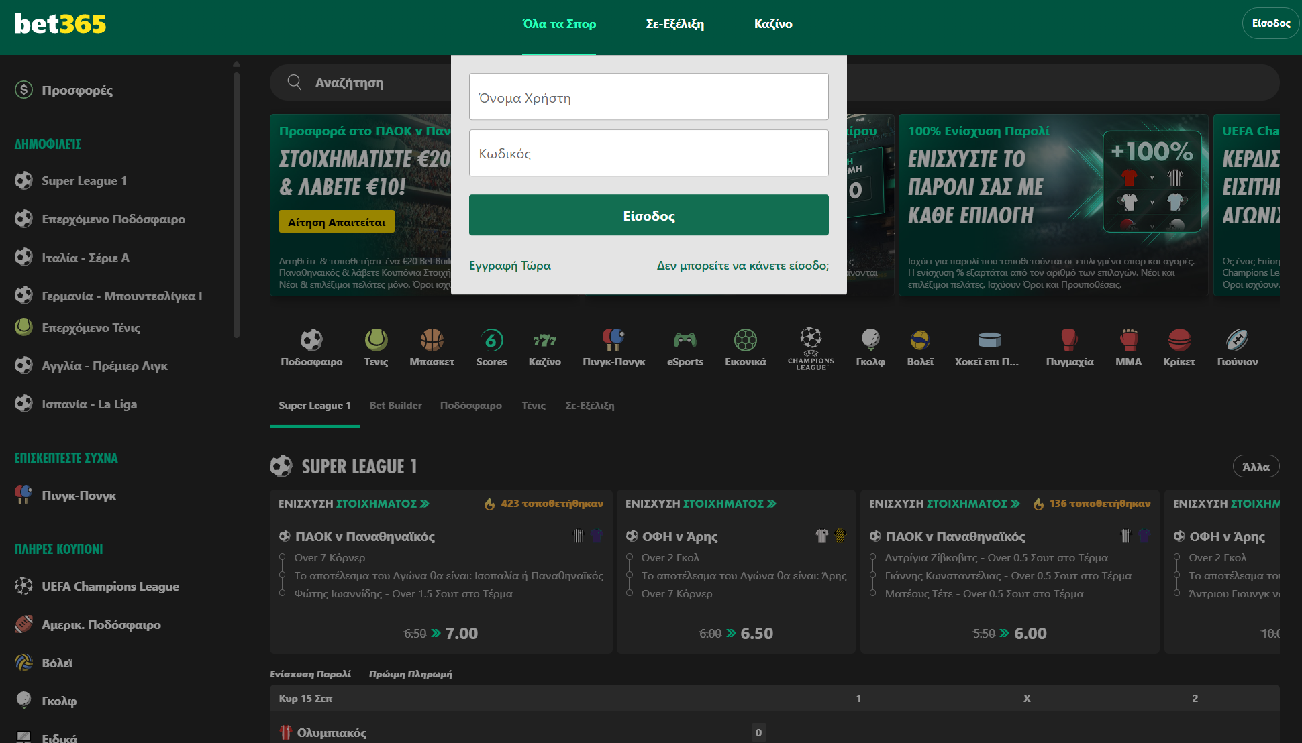Open UEFA Champions League in sidebar

click(x=110, y=586)
